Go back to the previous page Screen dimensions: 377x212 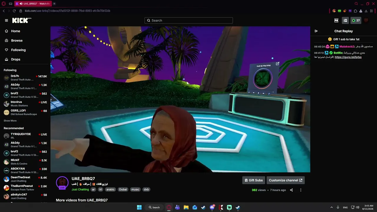pos(4,11)
